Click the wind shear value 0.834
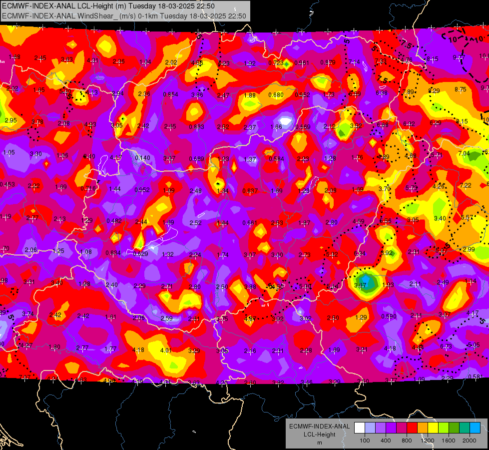Image resolution: width=489 pixels, height=450 pixels. pyautogui.click(x=113, y=252)
